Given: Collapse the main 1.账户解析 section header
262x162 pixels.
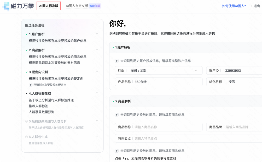Looking at the screenshot, I should 185,47.
